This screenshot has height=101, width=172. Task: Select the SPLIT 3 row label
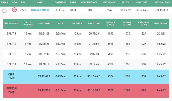[x=11, y=54]
